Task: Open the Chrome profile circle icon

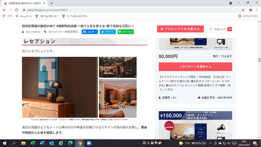Action: click(230, 3)
